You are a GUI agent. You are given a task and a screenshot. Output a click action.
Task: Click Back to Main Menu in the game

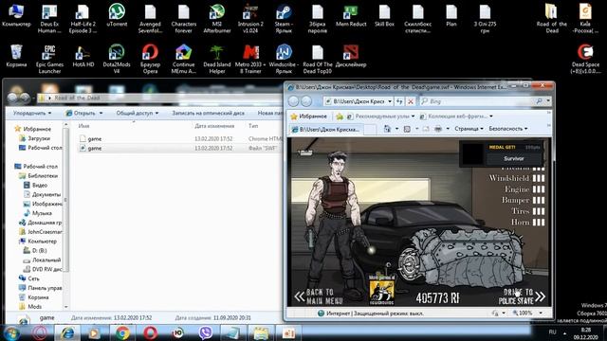[320, 296]
